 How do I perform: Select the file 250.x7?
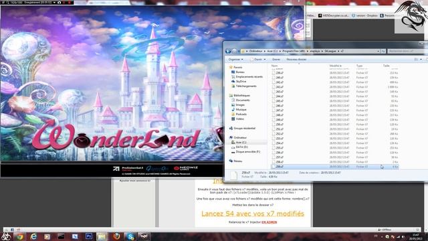(335, 125)
